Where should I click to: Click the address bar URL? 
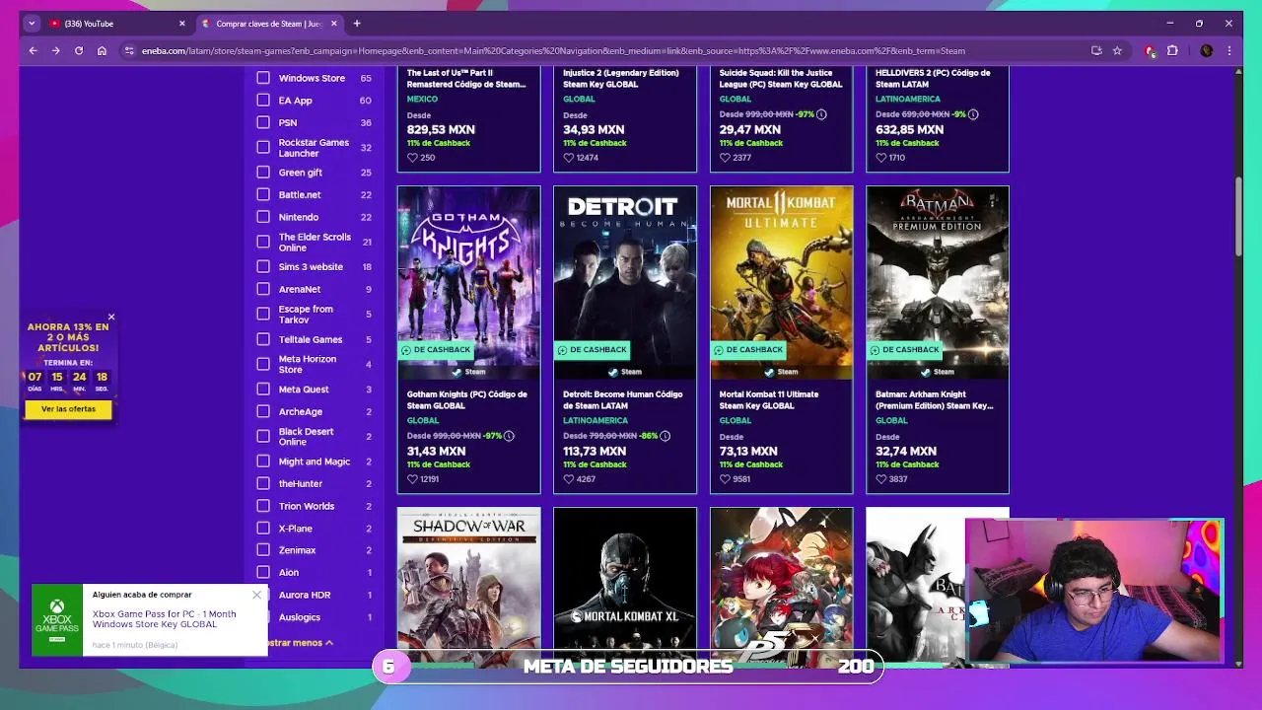pyautogui.click(x=552, y=50)
